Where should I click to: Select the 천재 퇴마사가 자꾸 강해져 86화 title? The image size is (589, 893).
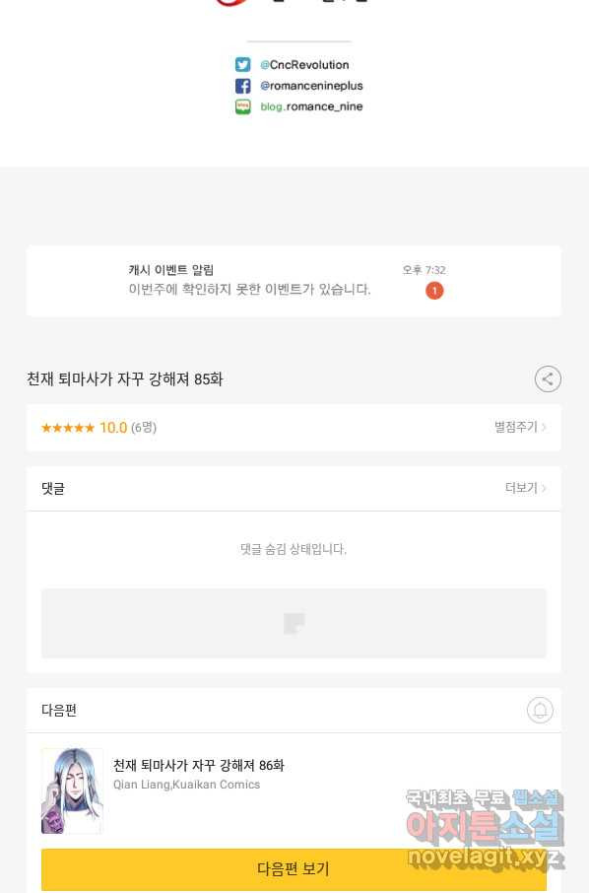point(199,765)
